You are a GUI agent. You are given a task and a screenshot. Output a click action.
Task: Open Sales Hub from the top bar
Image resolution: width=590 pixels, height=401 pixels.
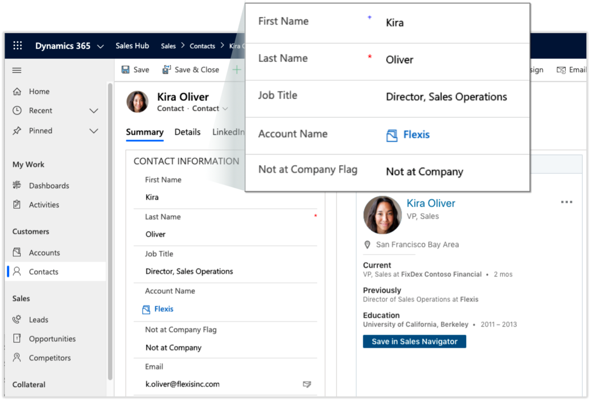[x=132, y=46]
